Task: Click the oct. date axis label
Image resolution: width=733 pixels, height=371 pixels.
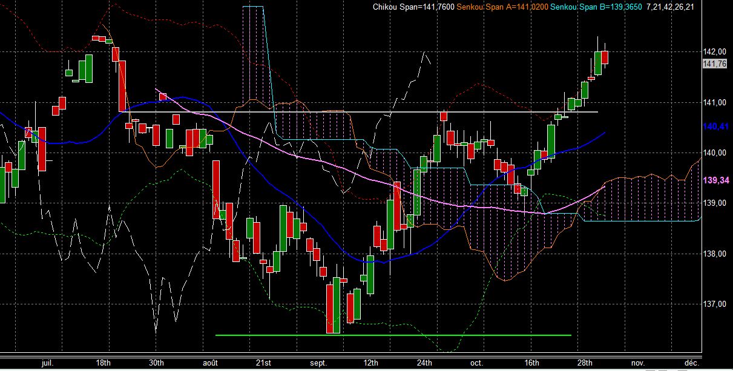Action: click(477, 363)
